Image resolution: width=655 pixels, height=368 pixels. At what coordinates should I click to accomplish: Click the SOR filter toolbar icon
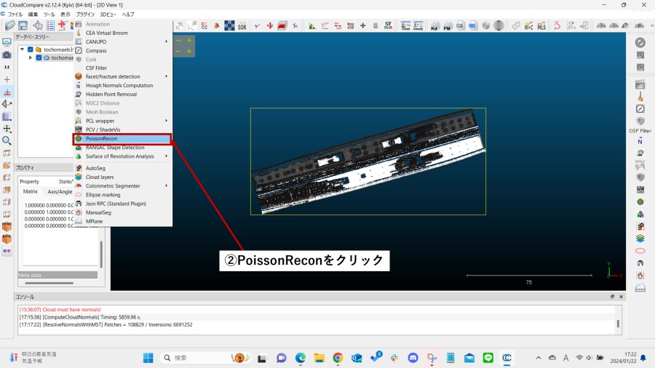pyautogui.click(x=242, y=26)
